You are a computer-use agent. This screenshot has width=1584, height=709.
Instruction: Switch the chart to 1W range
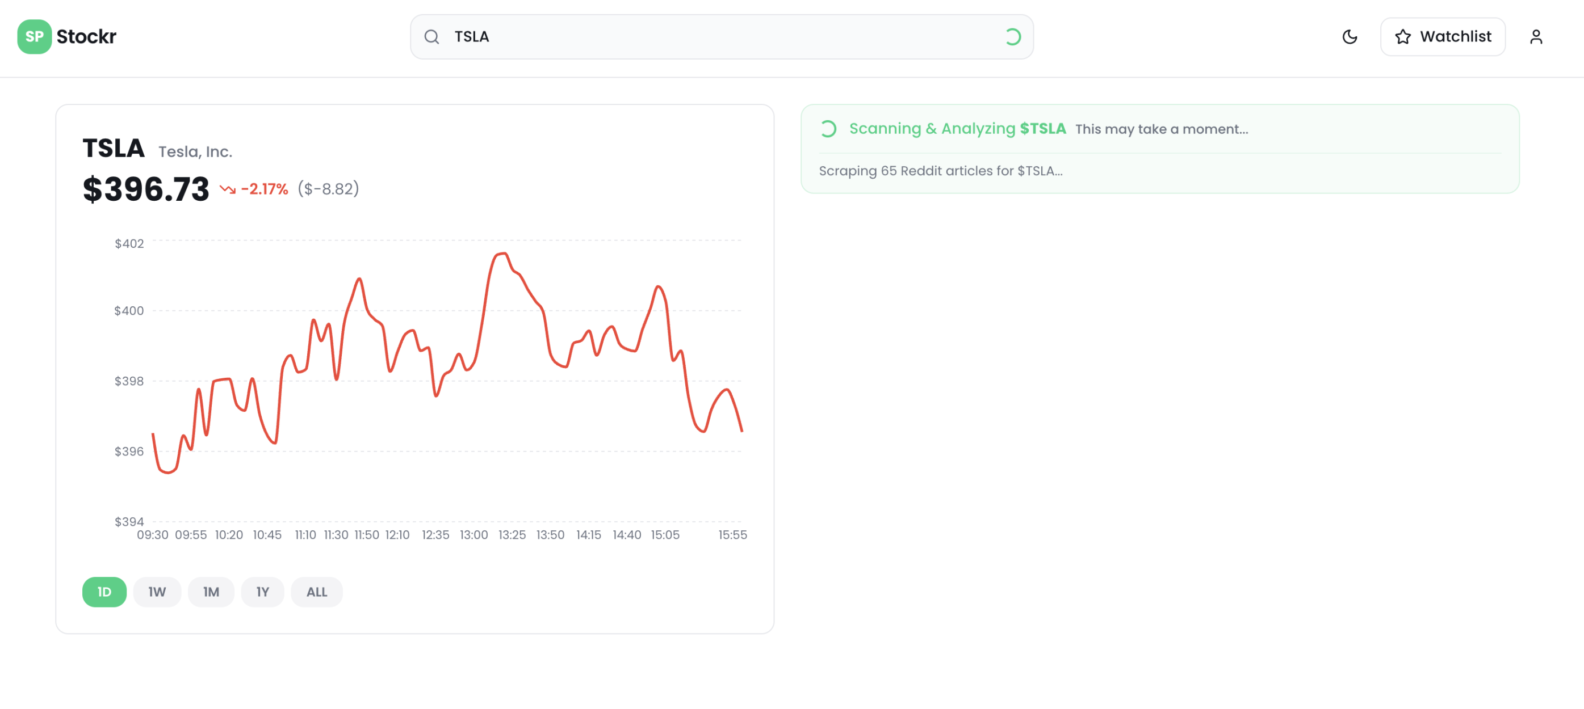click(x=157, y=592)
